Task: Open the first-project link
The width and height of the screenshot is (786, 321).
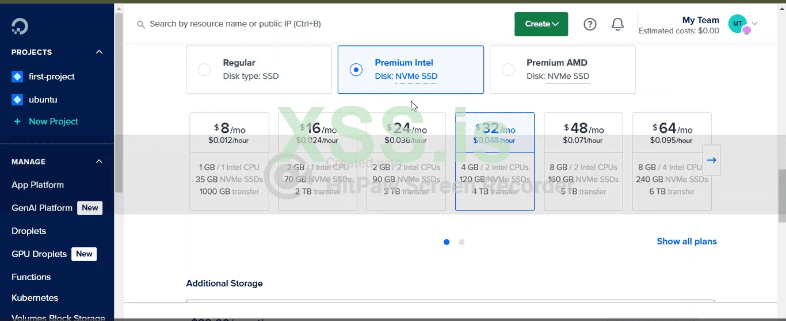Action: pos(52,77)
